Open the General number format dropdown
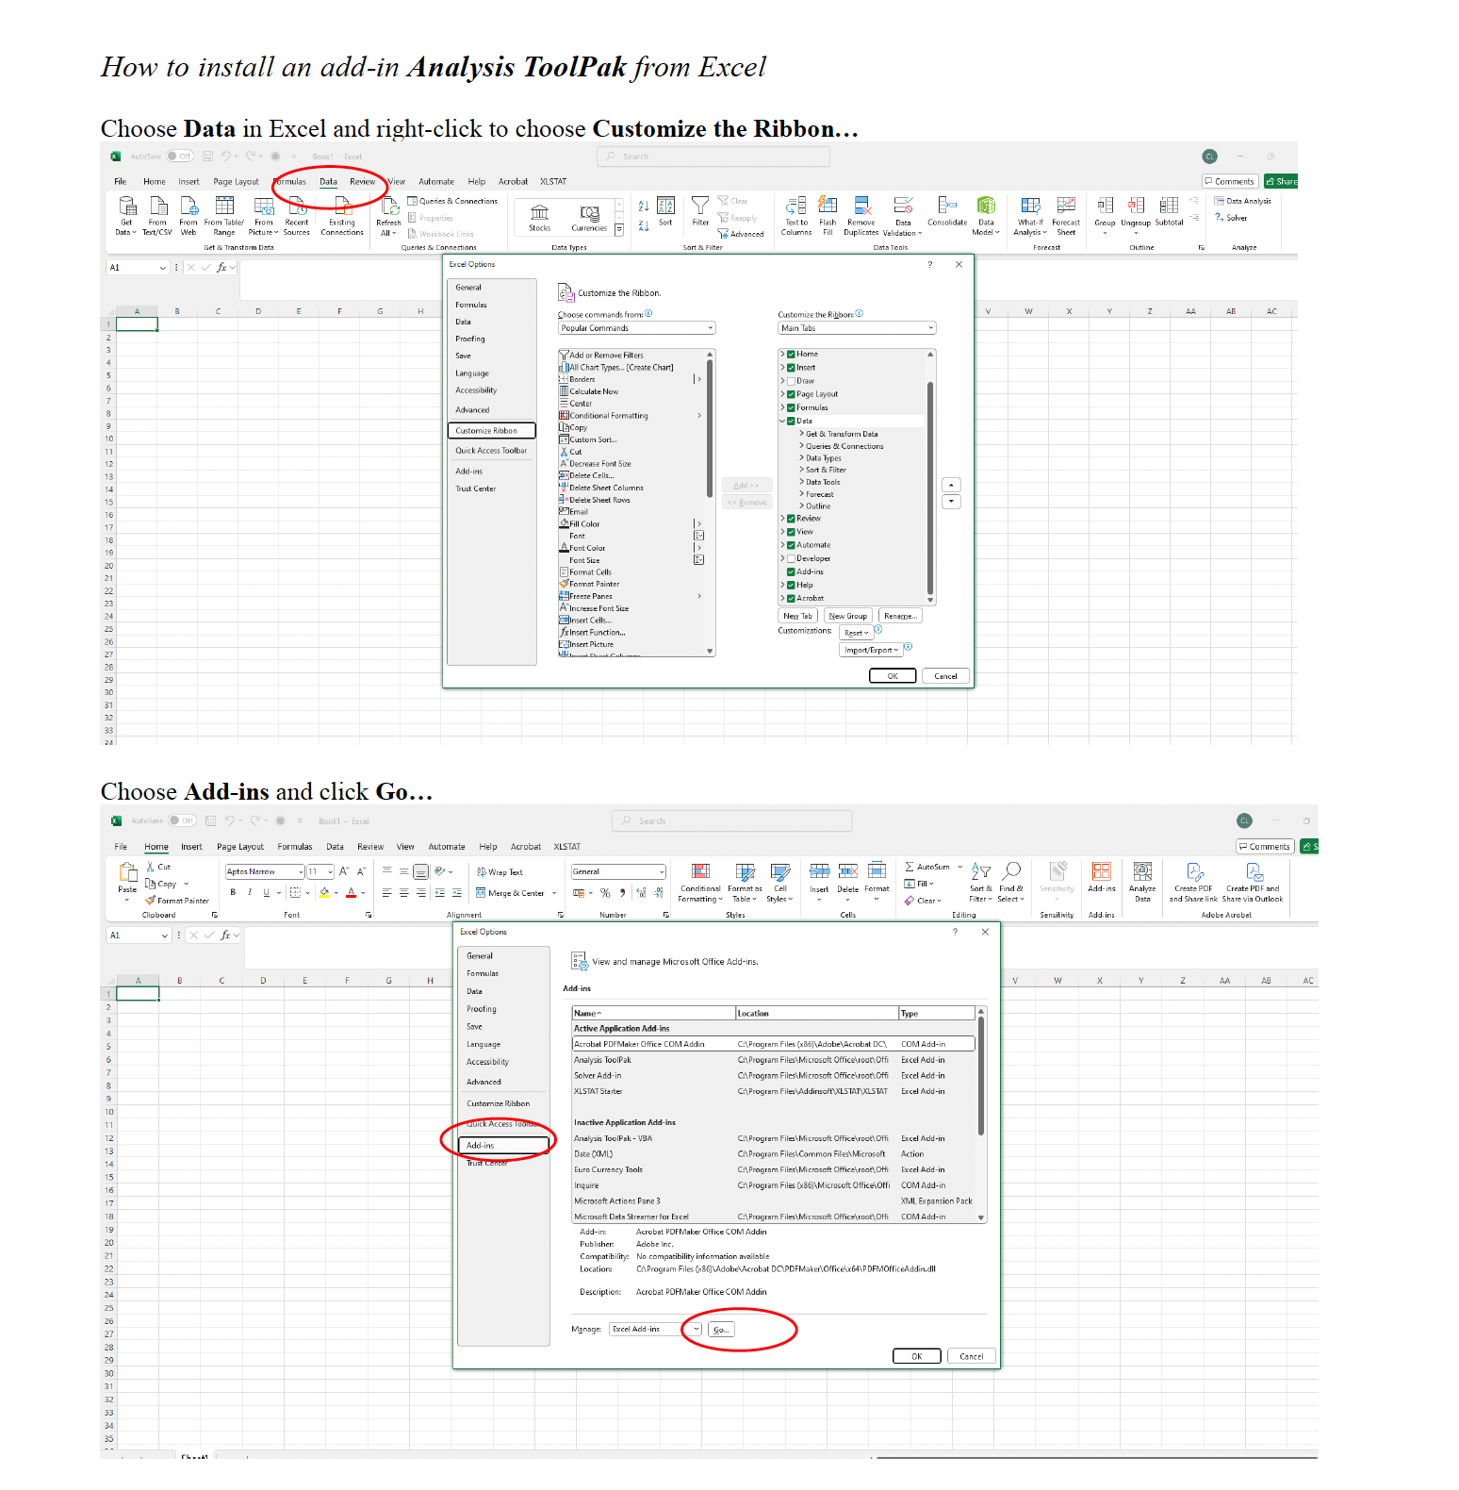 619,871
